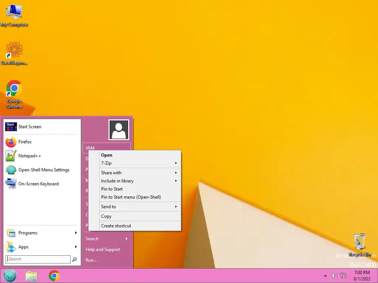Expand the Apps submenu
378x283 pixels.
point(41,247)
